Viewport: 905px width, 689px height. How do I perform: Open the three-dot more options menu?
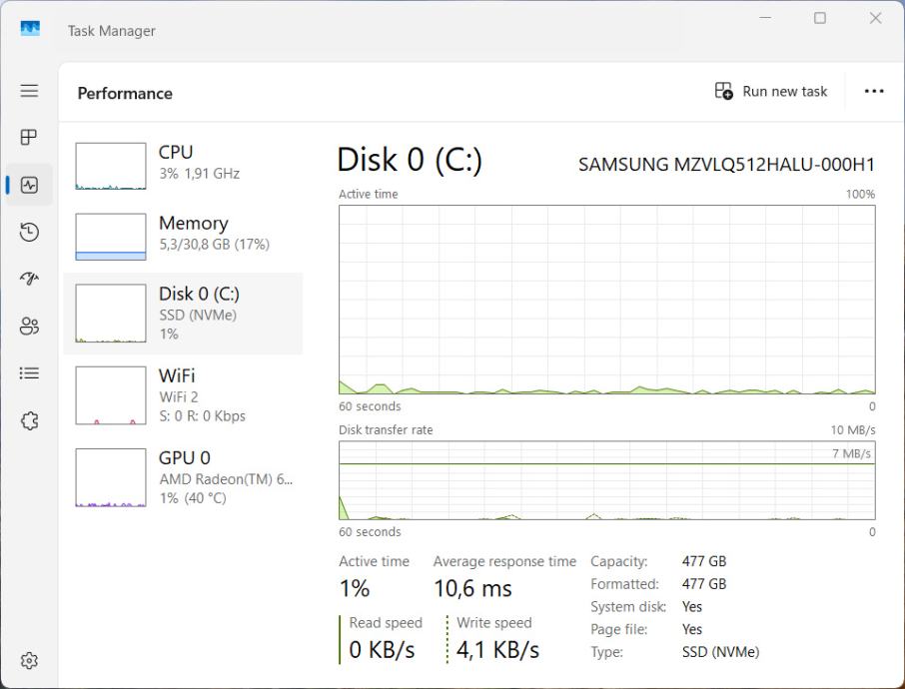click(874, 92)
